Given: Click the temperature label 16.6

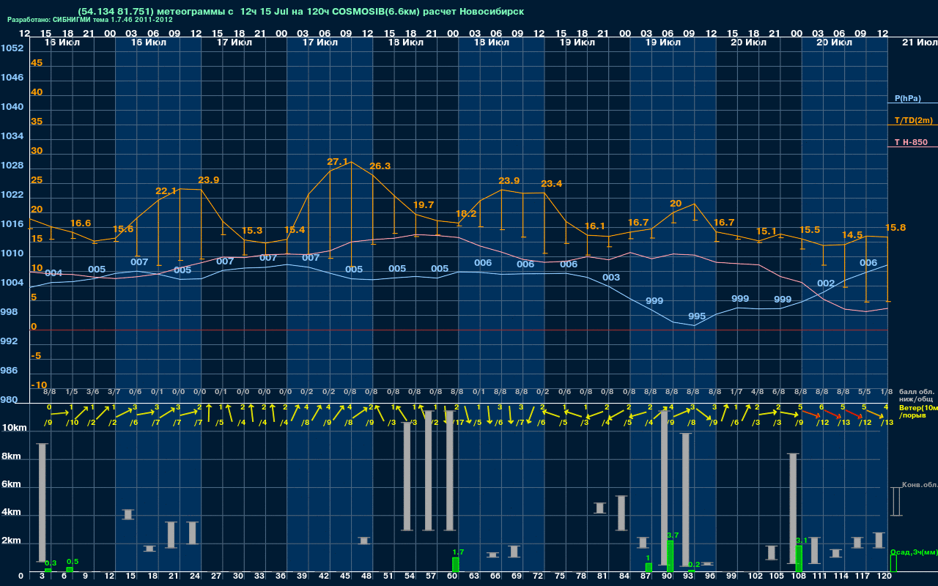Looking at the screenshot, I should (x=81, y=223).
